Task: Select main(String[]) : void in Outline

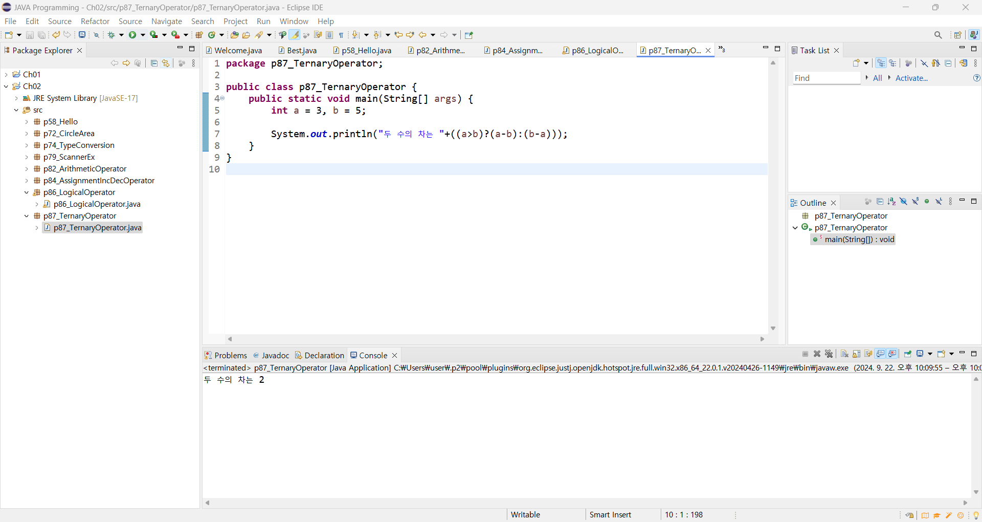Action: [853, 239]
